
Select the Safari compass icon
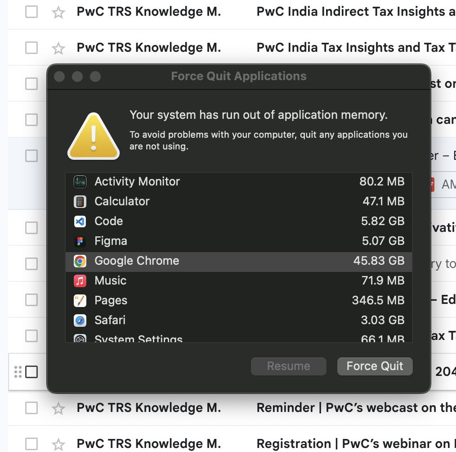pyautogui.click(x=80, y=321)
